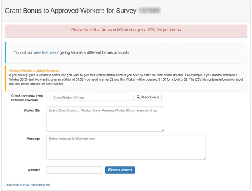Focus the Amount input field

[x=74, y=170]
